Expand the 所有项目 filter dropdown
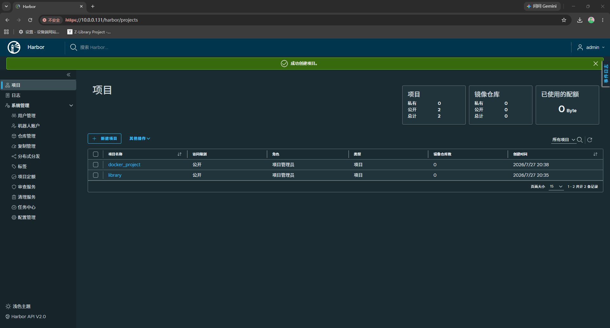Screen dimensions: 610x328 [564, 140]
